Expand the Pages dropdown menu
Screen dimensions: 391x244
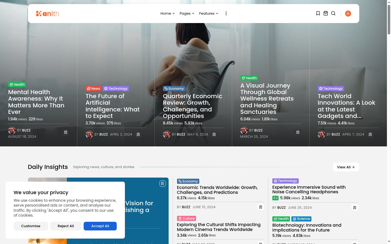pyautogui.click(x=187, y=13)
